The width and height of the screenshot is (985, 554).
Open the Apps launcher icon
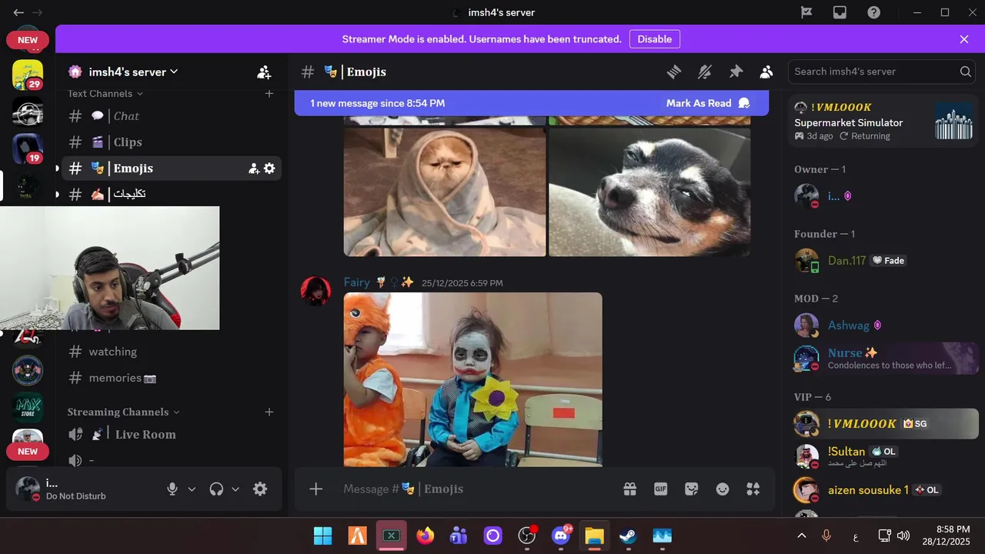coord(753,489)
